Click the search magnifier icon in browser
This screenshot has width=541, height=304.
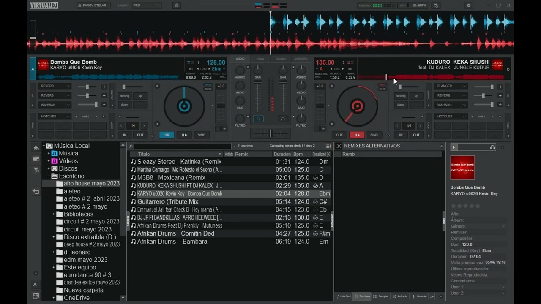tap(131, 146)
